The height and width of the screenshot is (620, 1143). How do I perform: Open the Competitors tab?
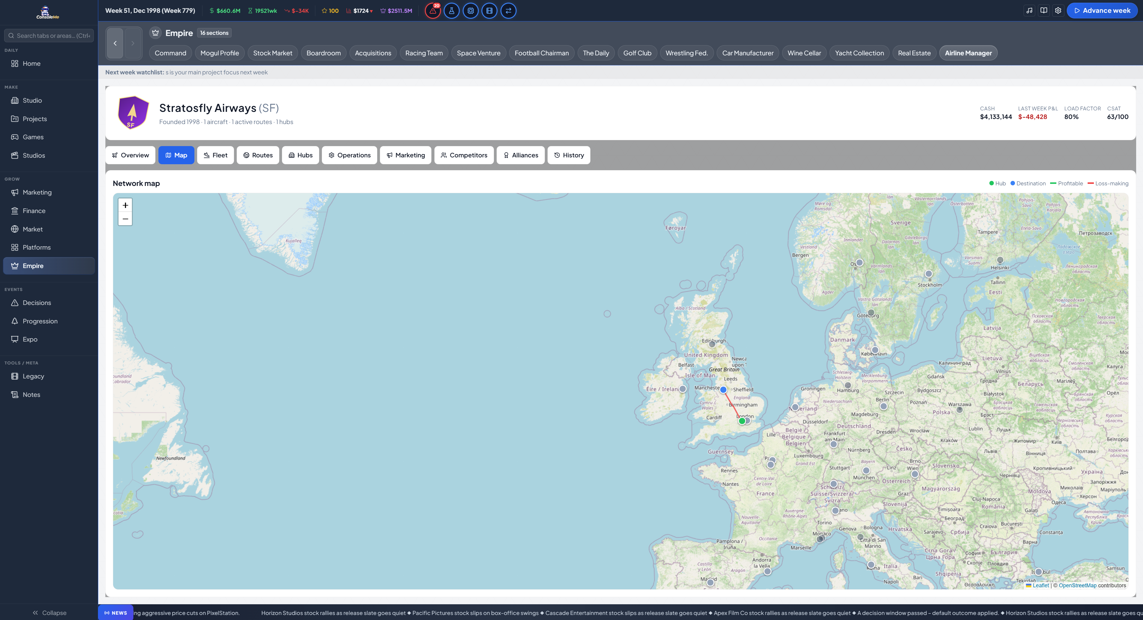point(464,155)
